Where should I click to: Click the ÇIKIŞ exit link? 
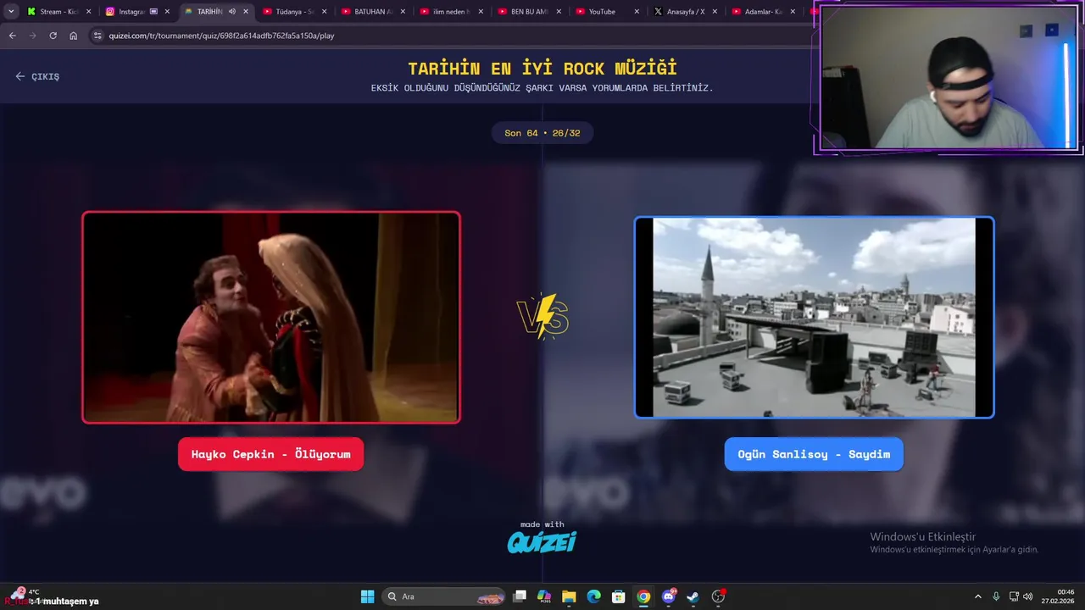coord(37,76)
